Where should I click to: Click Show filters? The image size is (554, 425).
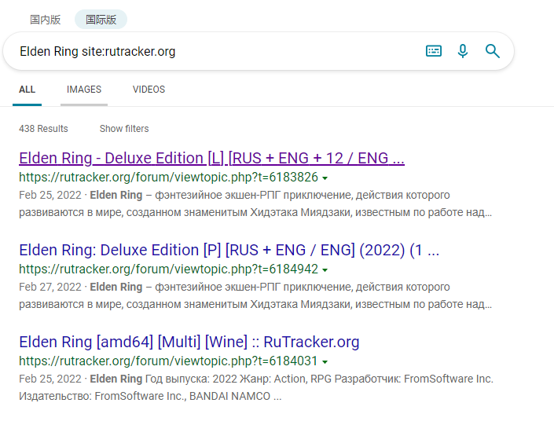124,129
